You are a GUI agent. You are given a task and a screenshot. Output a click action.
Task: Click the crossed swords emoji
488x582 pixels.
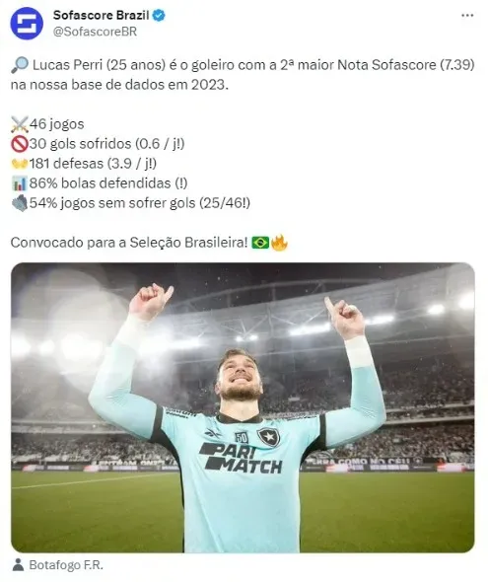20,124
